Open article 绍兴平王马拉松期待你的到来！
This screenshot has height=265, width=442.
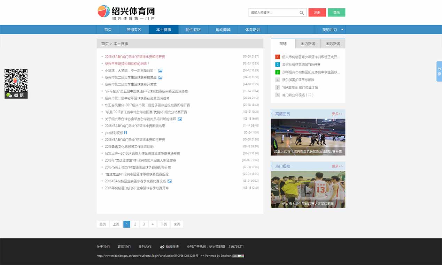click(x=127, y=63)
